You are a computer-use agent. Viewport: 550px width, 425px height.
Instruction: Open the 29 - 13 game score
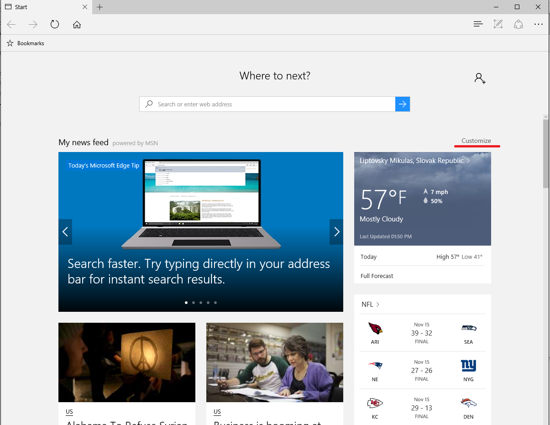(x=422, y=408)
